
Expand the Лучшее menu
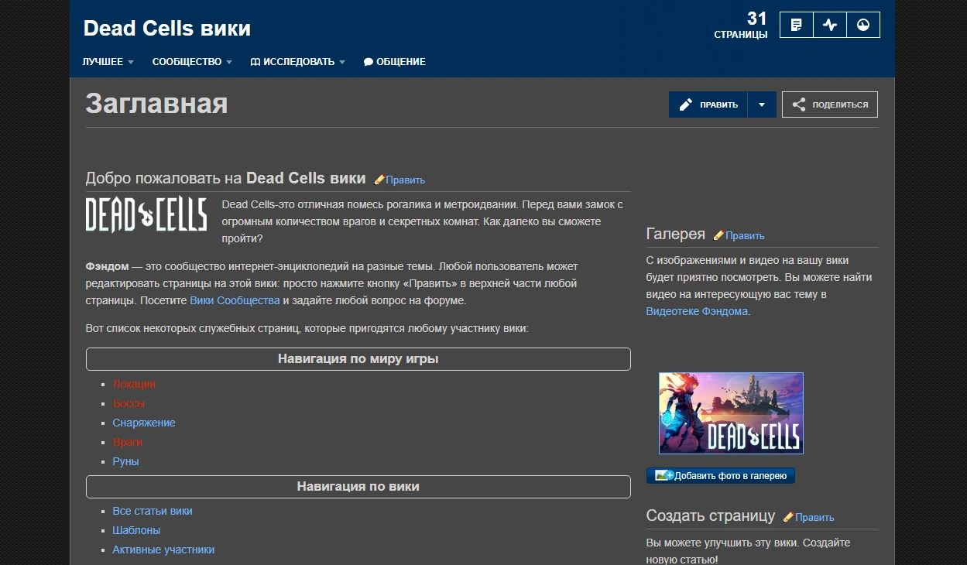(x=108, y=62)
